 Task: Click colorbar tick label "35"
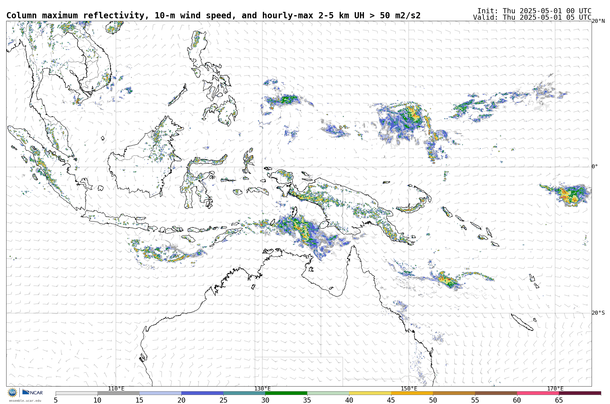point(307,400)
